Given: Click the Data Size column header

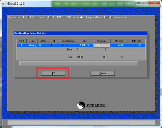Looking at the screenshot, I should (136, 41).
